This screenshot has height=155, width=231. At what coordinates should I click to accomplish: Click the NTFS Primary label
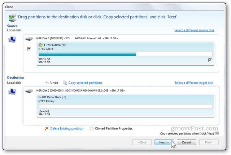click(47, 101)
